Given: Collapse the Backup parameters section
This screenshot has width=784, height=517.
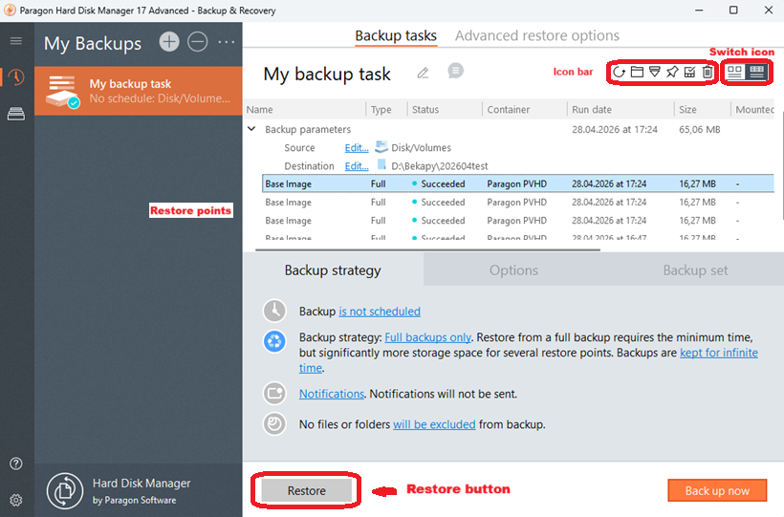Looking at the screenshot, I should pyautogui.click(x=251, y=129).
